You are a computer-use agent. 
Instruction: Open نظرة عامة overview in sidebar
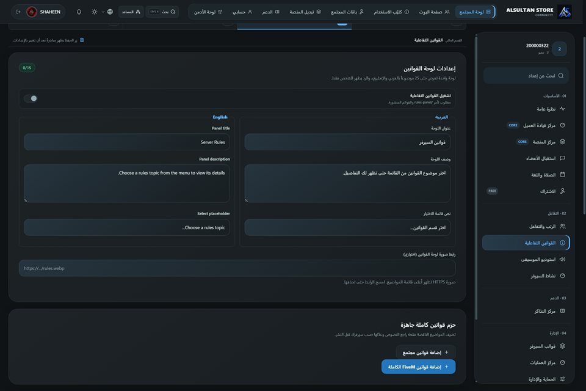point(525,109)
